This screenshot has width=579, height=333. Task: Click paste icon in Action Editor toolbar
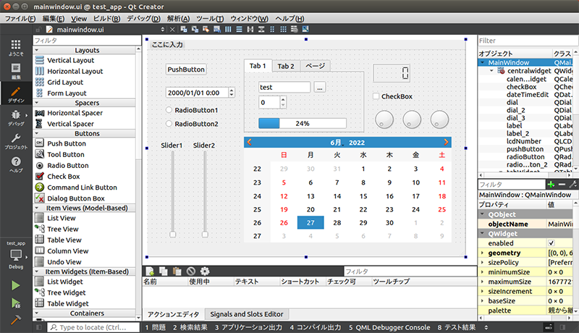coord(177,271)
